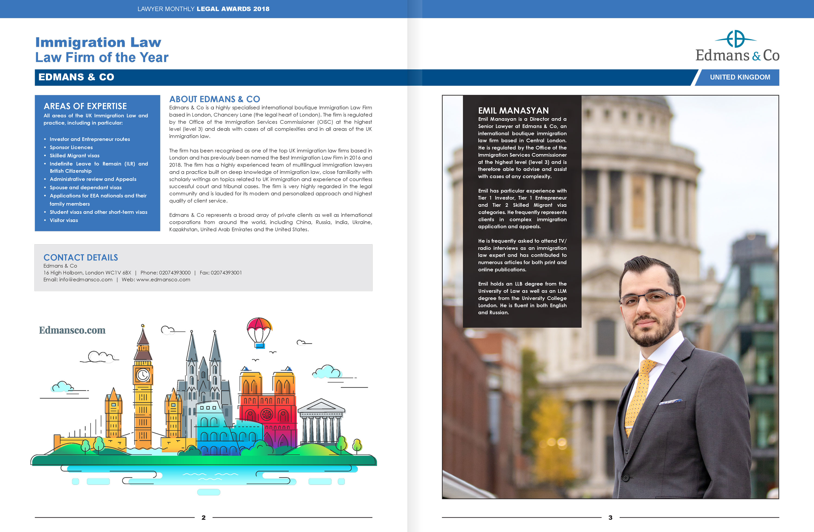Open the www.edmansco.com web address
The height and width of the screenshot is (532, 814).
click(163, 280)
